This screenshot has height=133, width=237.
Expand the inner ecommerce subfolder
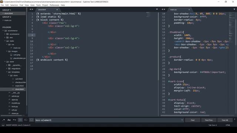[x=5, y=34]
